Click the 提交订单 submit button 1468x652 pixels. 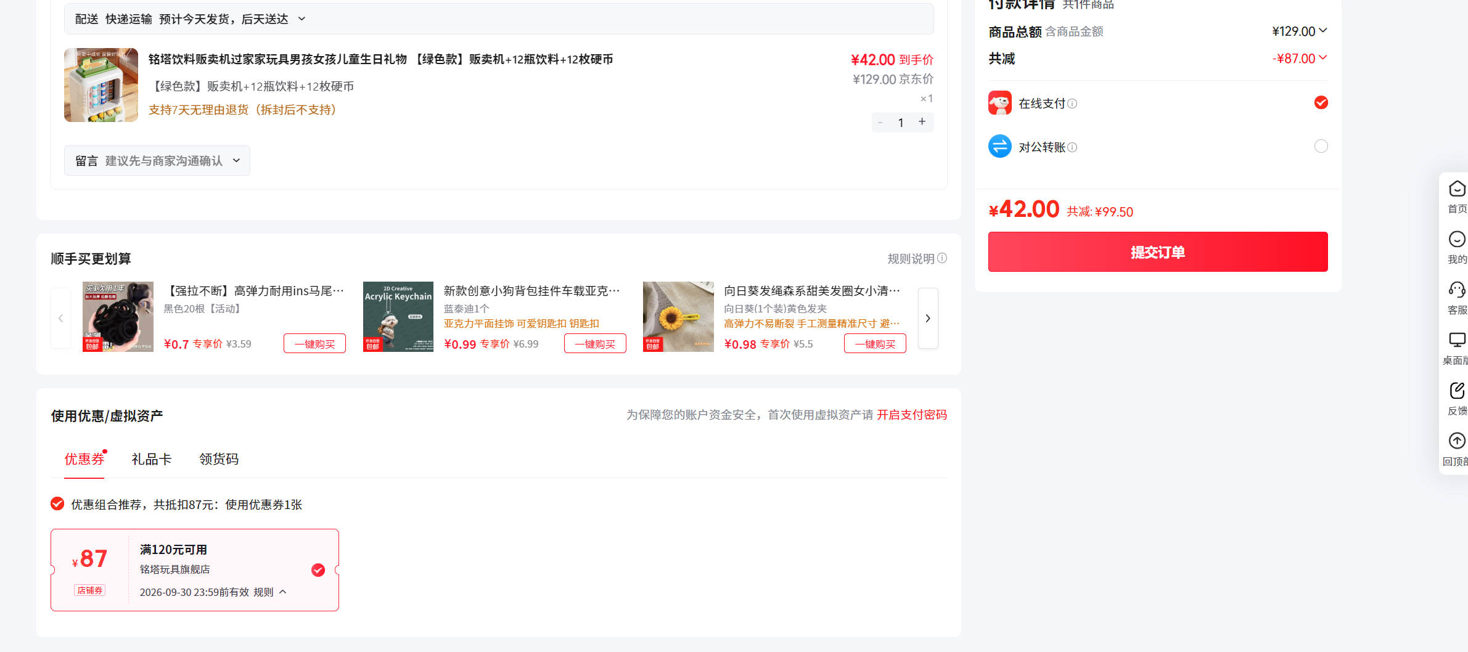(1158, 252)
